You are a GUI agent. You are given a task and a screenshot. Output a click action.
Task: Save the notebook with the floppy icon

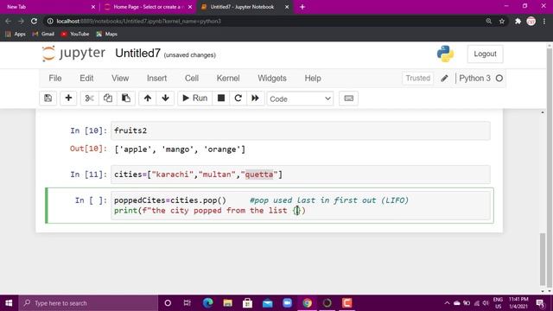pyautogui.click(x=48, y=98)
